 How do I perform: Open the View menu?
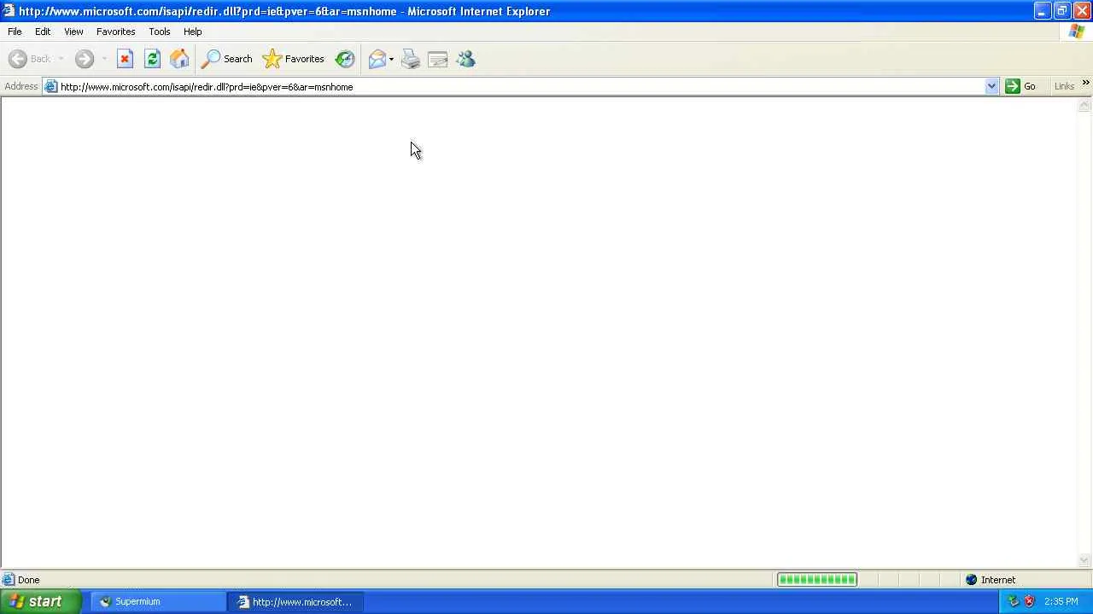tap(73, 32)
